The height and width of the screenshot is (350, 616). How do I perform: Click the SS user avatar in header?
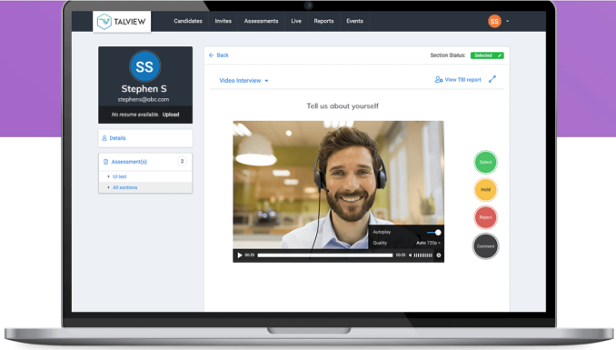point(494,21)
